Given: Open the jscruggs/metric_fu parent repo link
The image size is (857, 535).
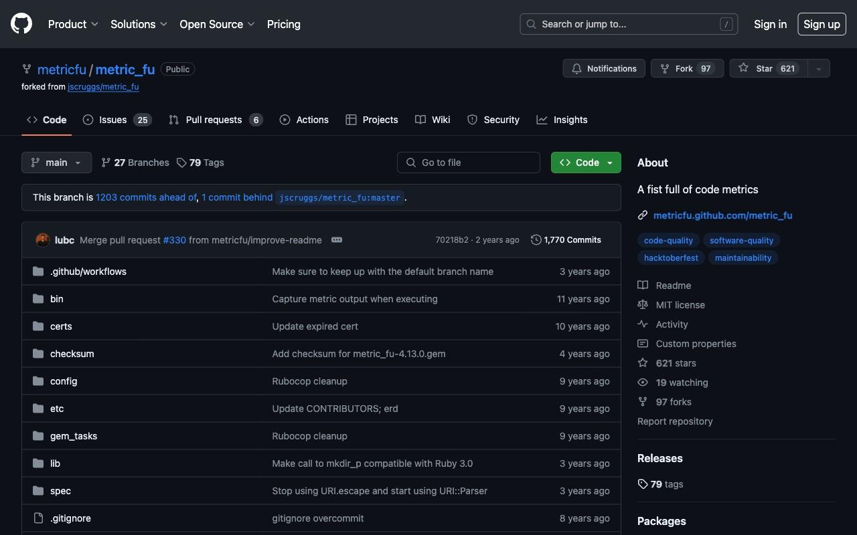Looking at the screenshot, I should (103, 86).
